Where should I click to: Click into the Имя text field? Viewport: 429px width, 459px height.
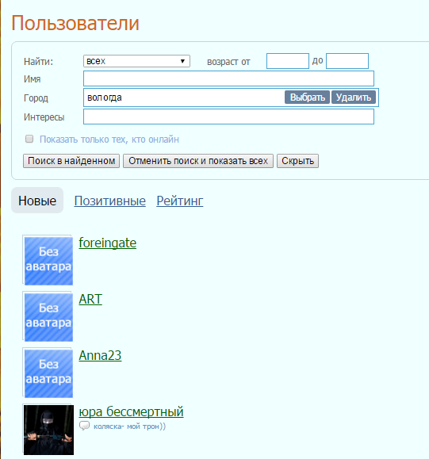(228, 78)
